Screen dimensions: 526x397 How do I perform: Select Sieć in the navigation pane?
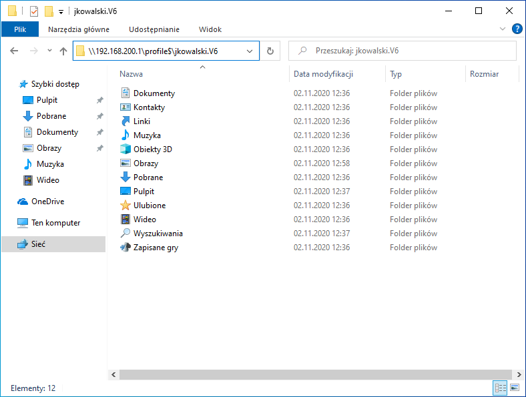coord(53,244)
